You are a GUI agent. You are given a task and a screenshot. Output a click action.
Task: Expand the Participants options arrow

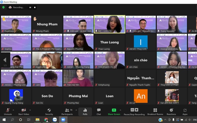click(76, 110)
